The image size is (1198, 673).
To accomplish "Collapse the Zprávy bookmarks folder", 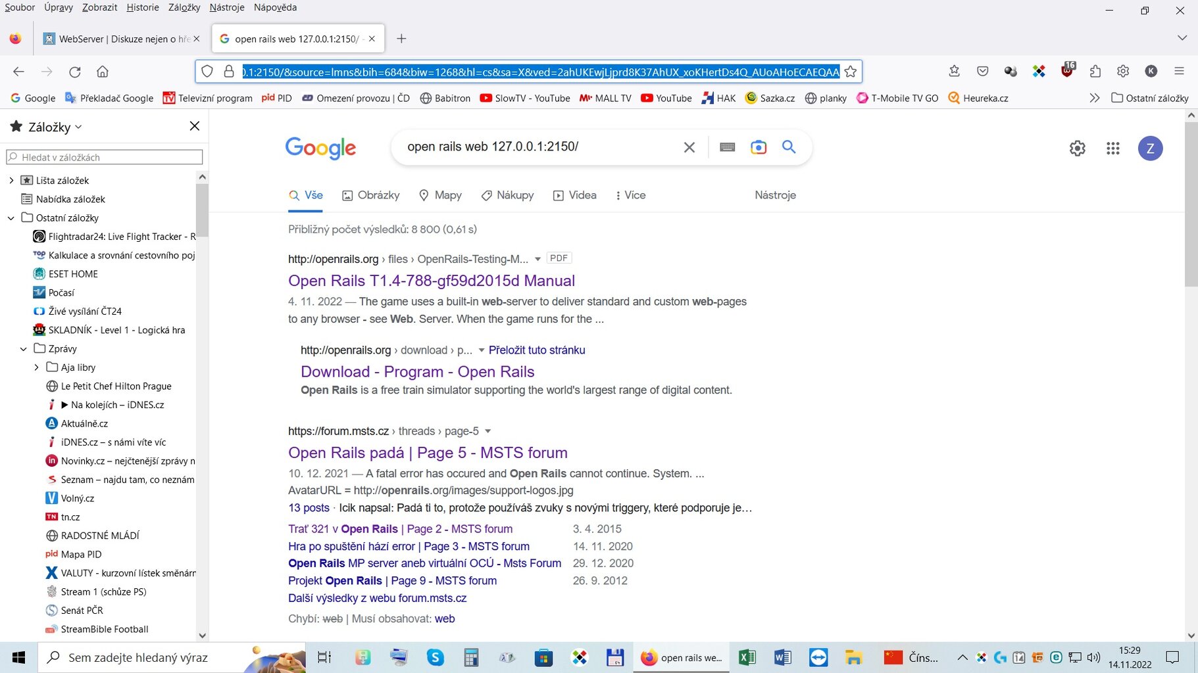I will point(24,348).
